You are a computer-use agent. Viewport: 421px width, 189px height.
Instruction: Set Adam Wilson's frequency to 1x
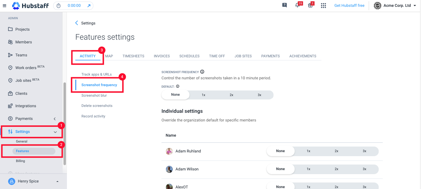point(309,169)
